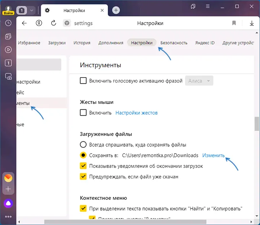Expand the tab group chevron arrow

click(31, 10)
